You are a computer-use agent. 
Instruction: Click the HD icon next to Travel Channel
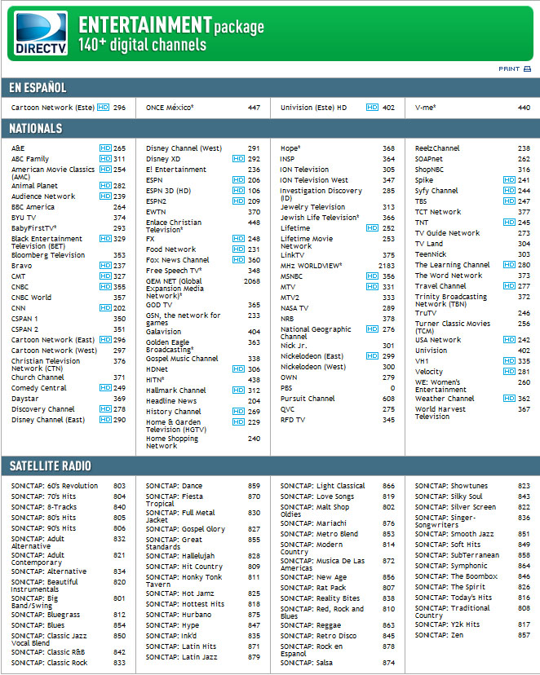(x=510, y=286)
